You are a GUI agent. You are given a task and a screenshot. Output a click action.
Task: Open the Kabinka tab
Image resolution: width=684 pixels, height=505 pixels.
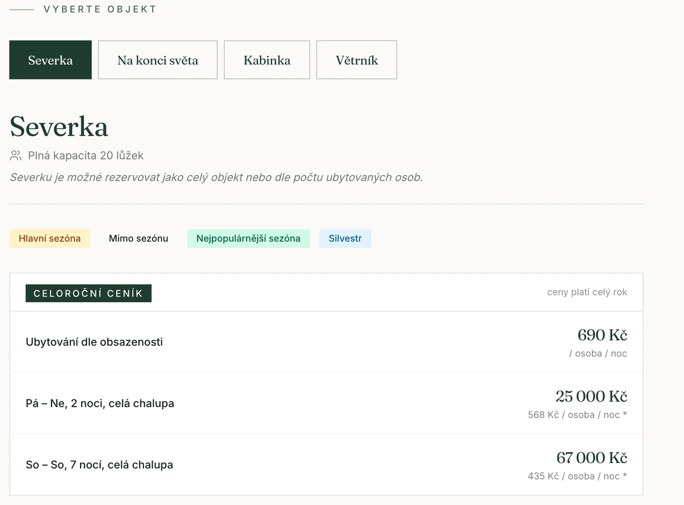(x=267, y=60)
